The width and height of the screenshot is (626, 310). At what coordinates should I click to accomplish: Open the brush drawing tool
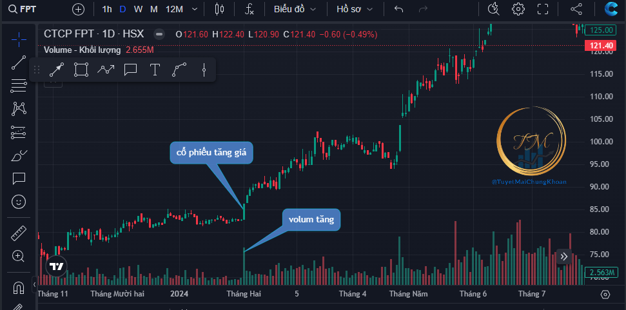coord(19,155)
